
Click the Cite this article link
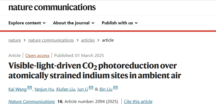[x=138, y=101]
